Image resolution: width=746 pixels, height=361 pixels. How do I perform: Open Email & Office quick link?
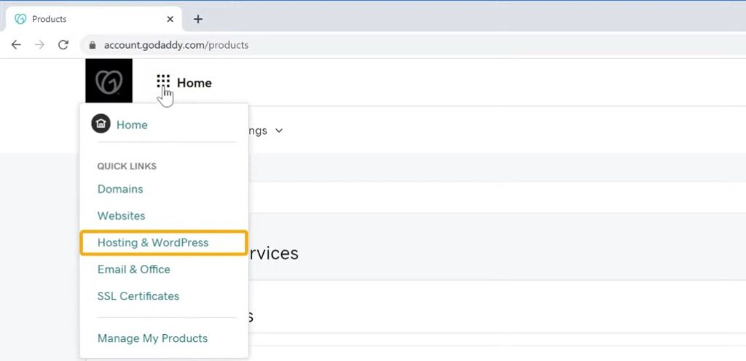click(x=134, y=269)
